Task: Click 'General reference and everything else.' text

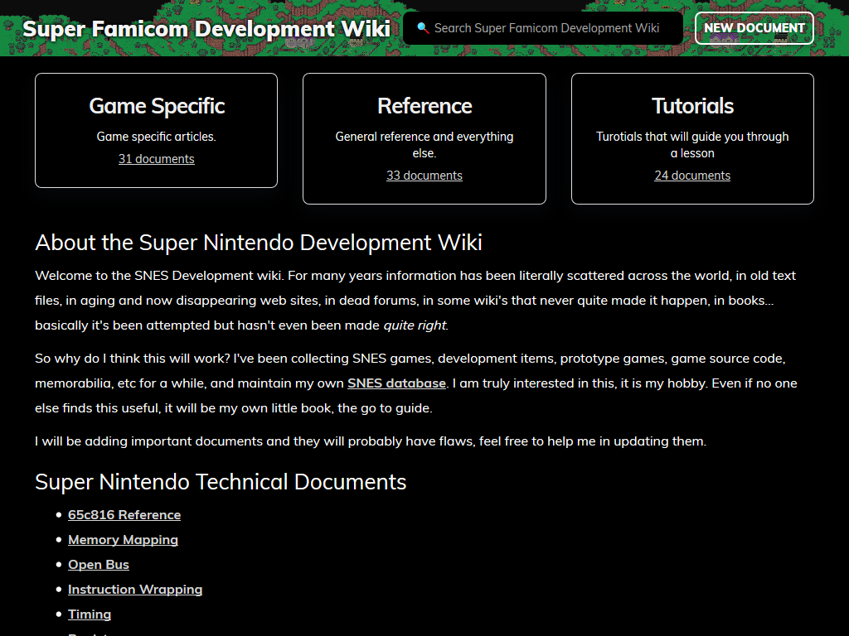Action: [424, 145]
